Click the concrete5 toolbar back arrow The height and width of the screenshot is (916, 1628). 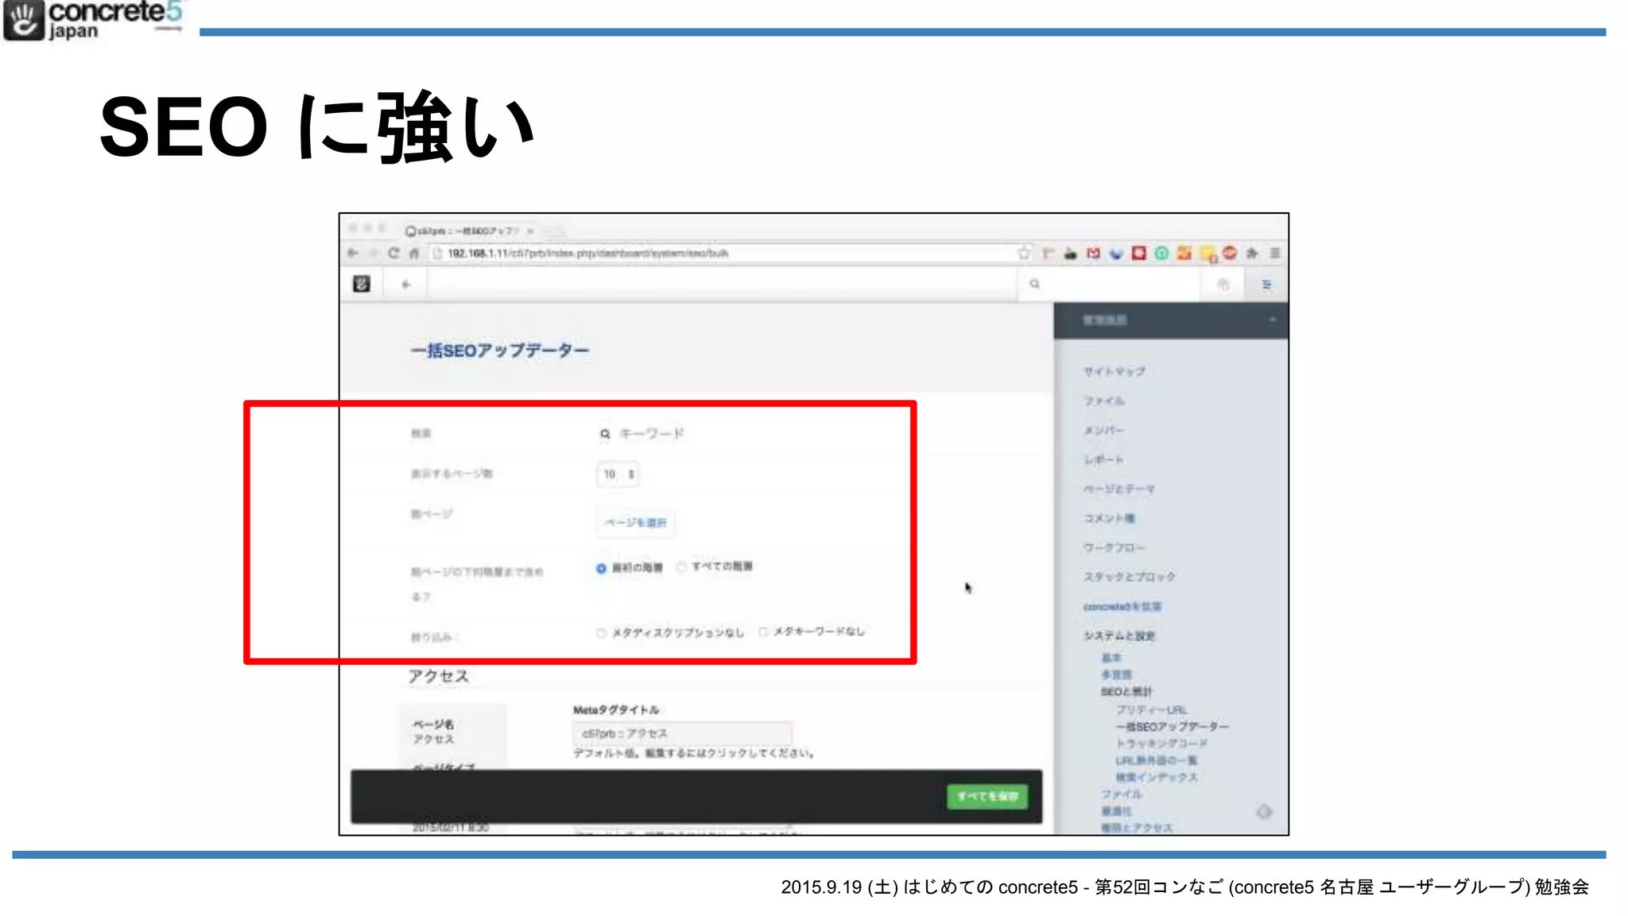(406, 284)
